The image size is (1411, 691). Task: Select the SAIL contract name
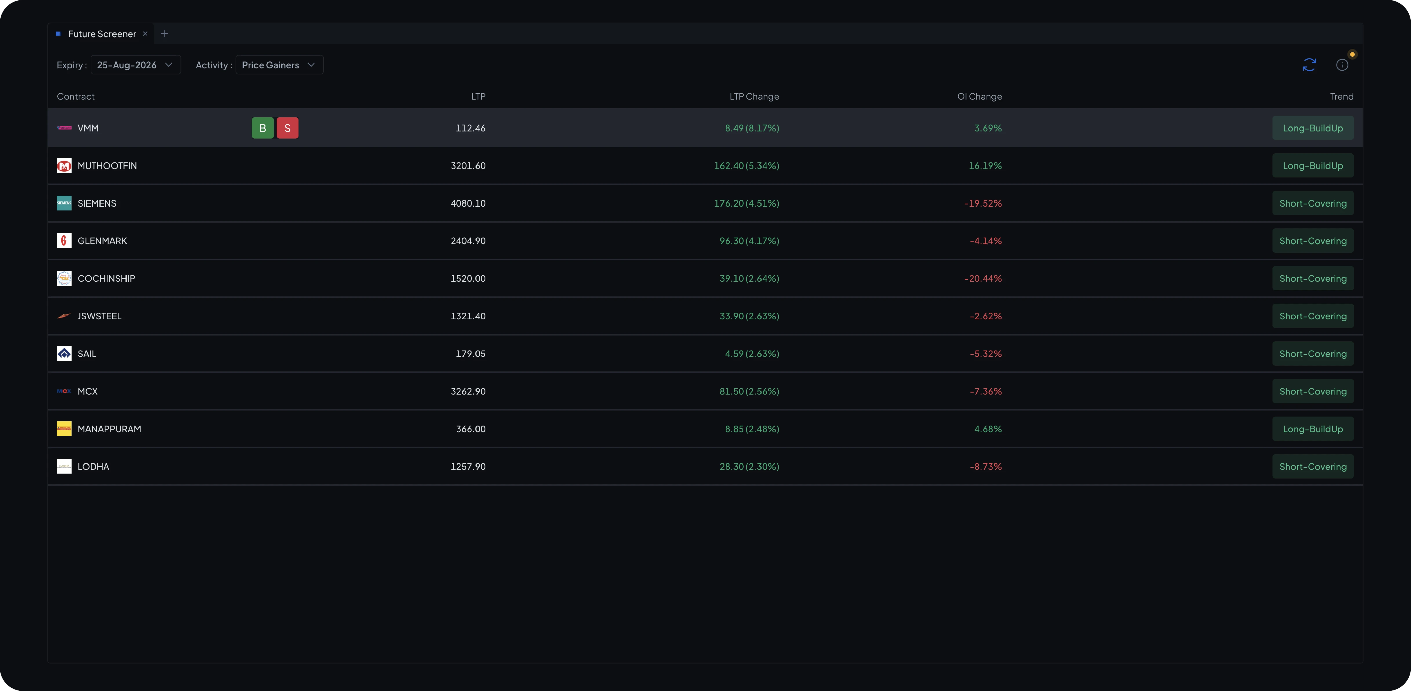[87, 353]
